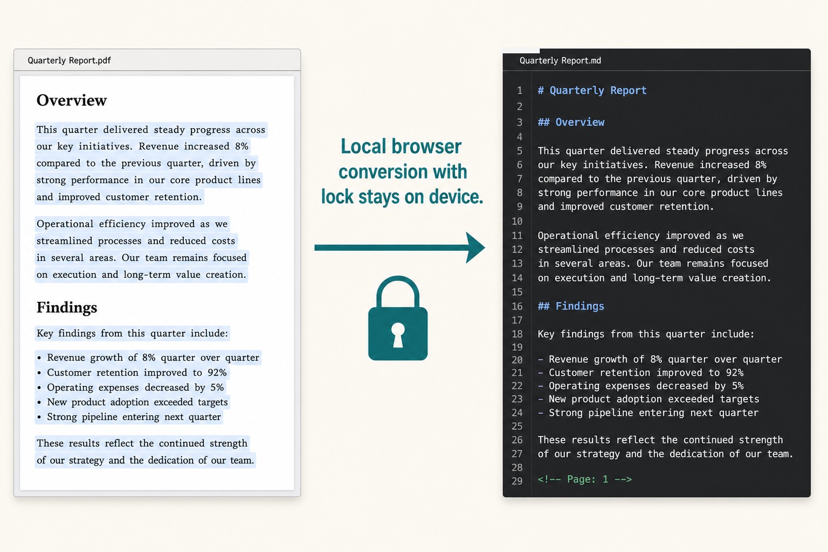Click PDF text 'our key initiatives. Revenue increased 8%'
This screenshot has height=552, width=828.
(142, 147)
